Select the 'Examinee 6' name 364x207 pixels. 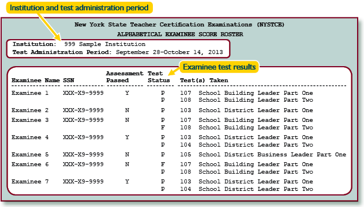pos(30,164)
